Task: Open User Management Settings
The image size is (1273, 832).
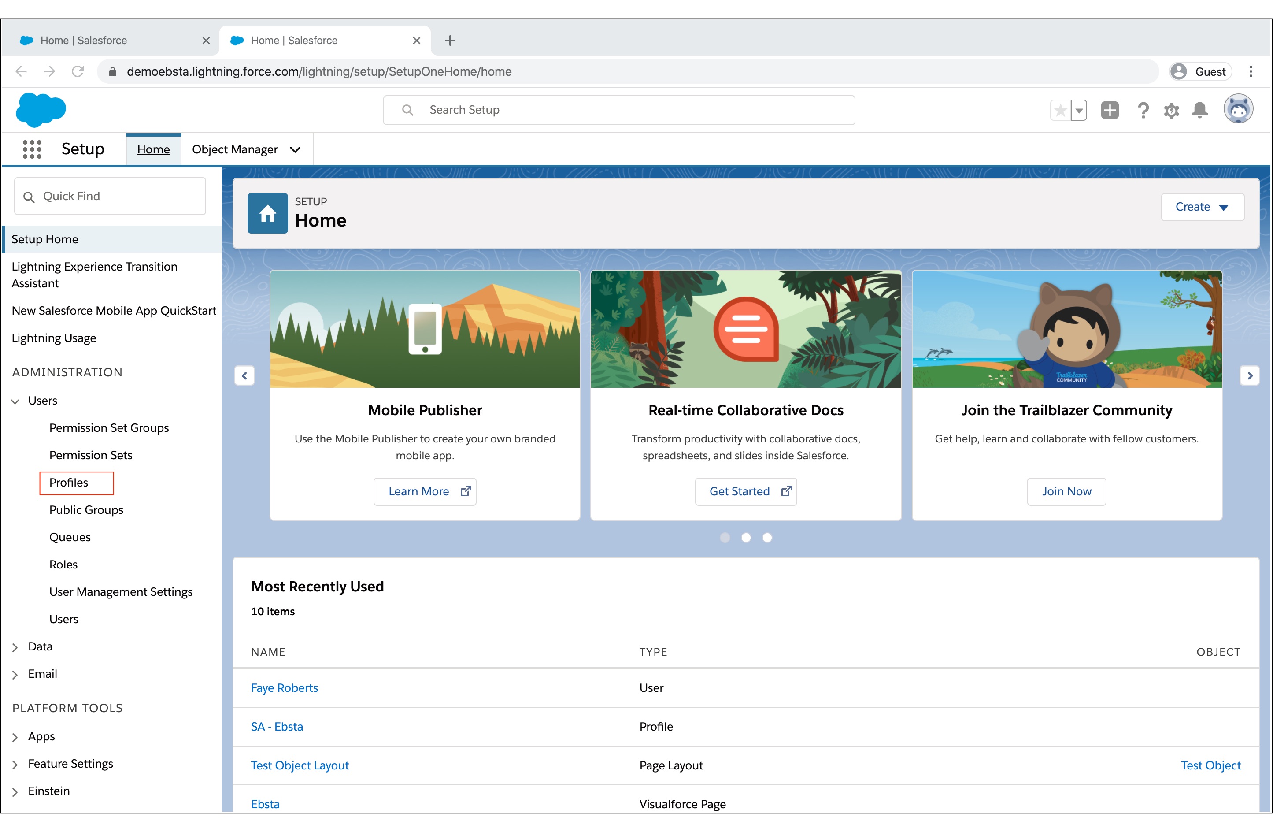Action: pos(120,592)
